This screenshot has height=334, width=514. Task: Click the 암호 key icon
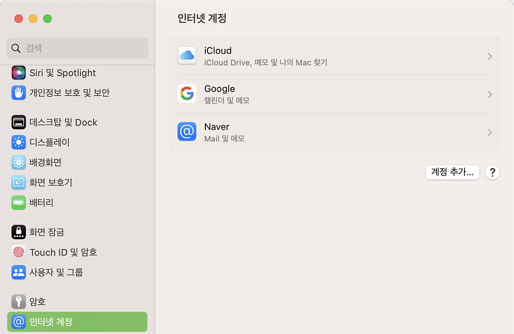19,302
